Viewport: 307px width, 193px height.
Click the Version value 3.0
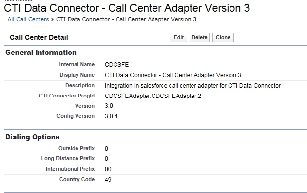tap(109, 106)
